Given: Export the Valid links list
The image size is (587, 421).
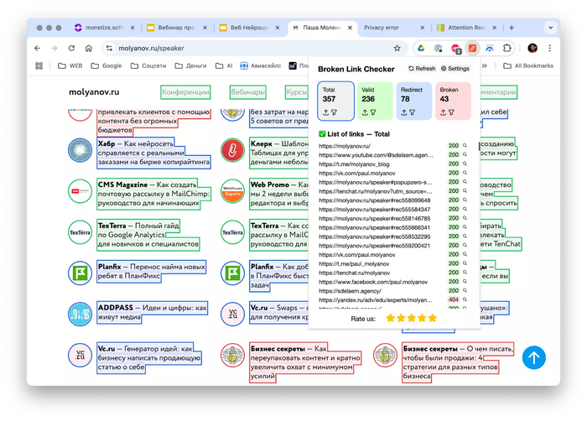Looking at the screenshot, I should [x=365, y=112].
